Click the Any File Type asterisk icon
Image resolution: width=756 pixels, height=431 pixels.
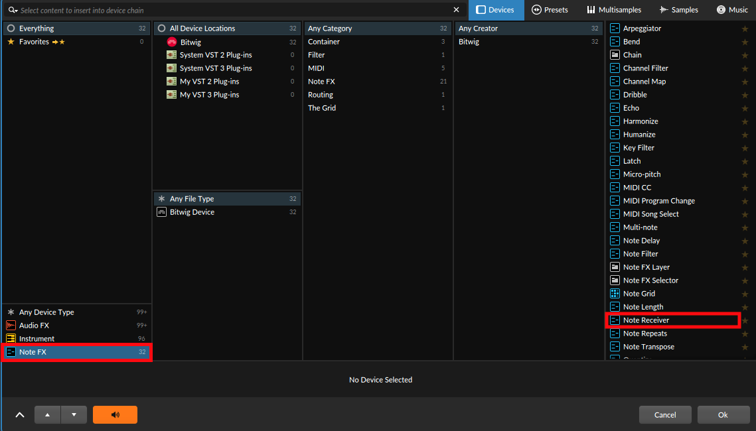pos(161,198)
